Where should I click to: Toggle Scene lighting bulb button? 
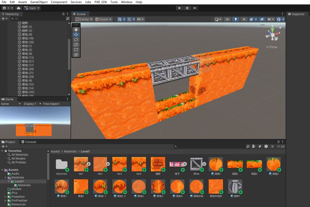(236, 19)
